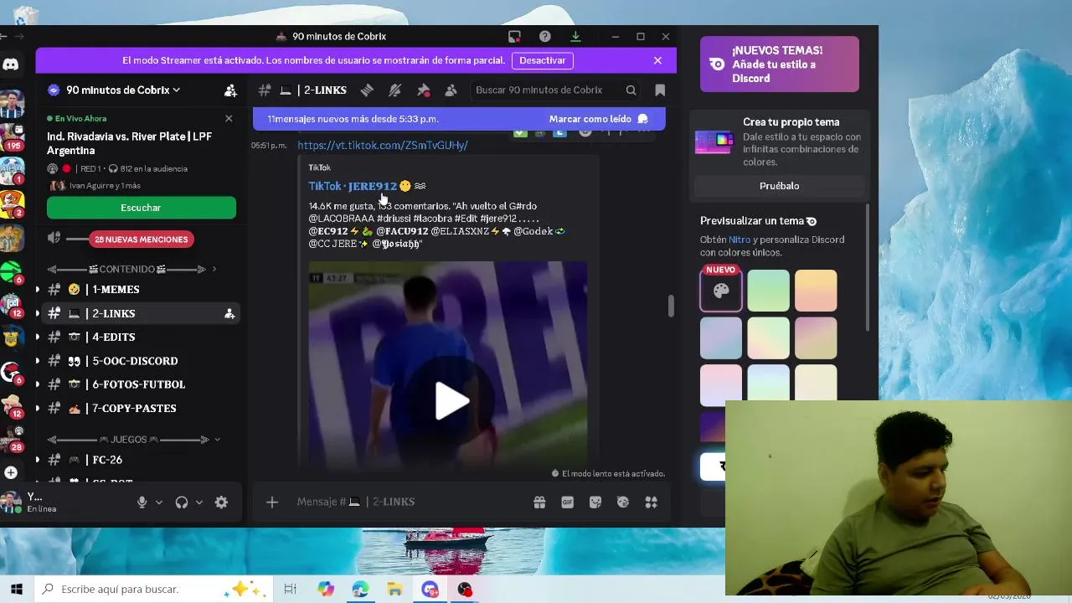Dismiss En Vivo Ahora live card
Viewport: 1072px width, 603px height.
tap(229, 118)
